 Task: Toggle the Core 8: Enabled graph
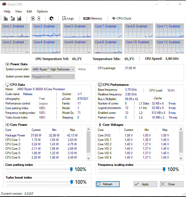(x=108, y=46)
